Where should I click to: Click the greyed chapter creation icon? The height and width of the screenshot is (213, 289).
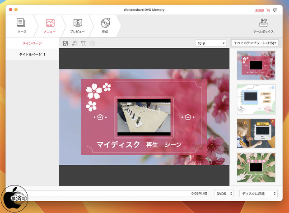pyautogui.click(x=93, y=43)
